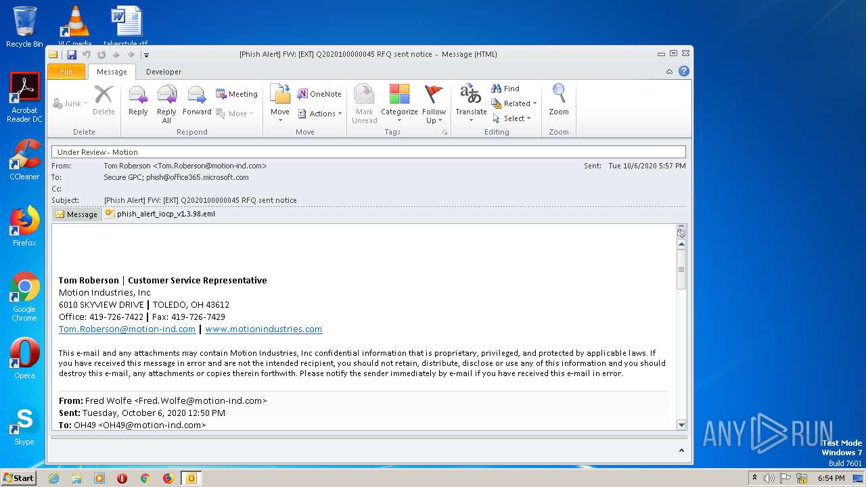This screenshot has height=487, width=866.
Task: Open the www.motionindustries.com link
Action: click(264, 329)
